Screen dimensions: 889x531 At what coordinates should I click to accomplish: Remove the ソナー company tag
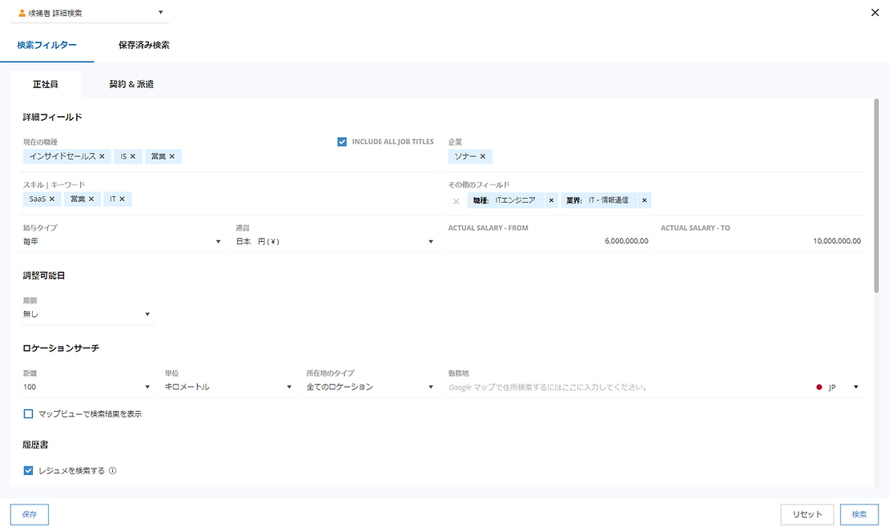click(x=482, y=156)
